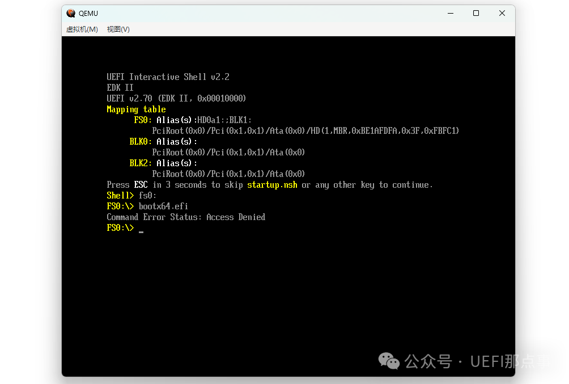Click the HD0a1:;BLK1: alias text
Image resolution: width=569 pixels, height=384 pixels.
(224, 120)
